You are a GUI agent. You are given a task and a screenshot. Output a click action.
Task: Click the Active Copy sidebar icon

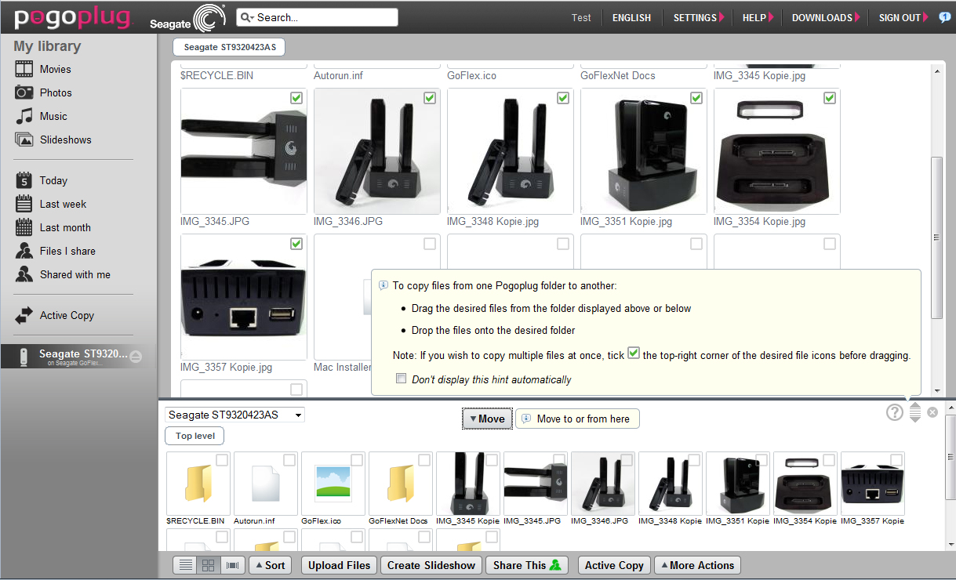click(24, 315)
